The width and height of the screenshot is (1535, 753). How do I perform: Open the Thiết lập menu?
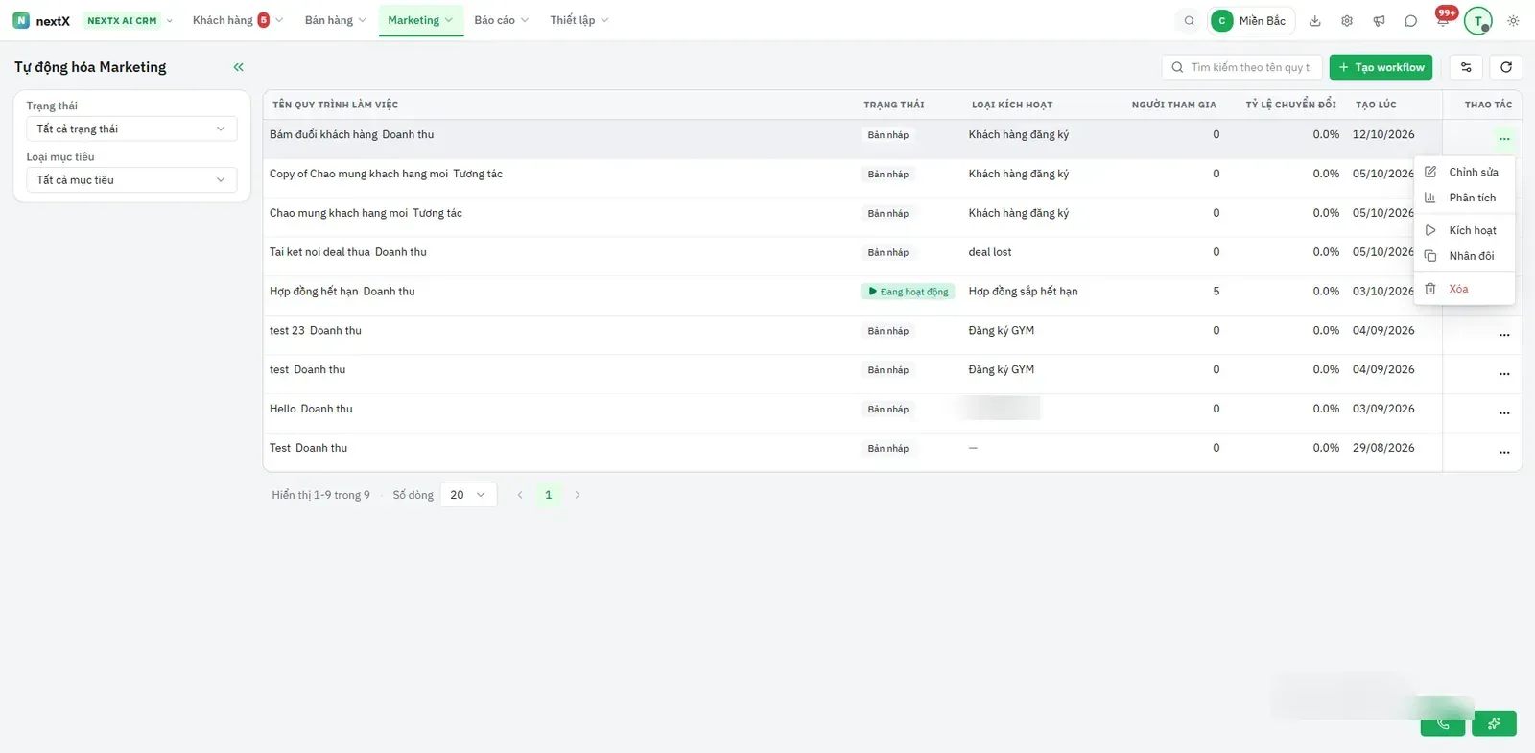[x=579, y=20]
